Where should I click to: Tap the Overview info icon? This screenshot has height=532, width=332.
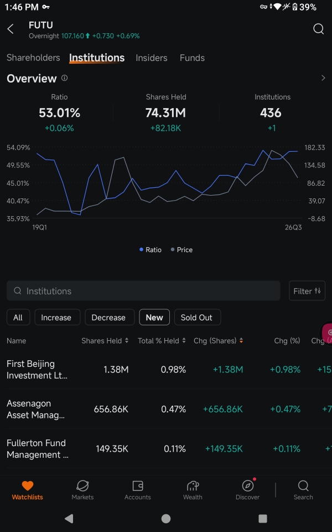(64, 78)
